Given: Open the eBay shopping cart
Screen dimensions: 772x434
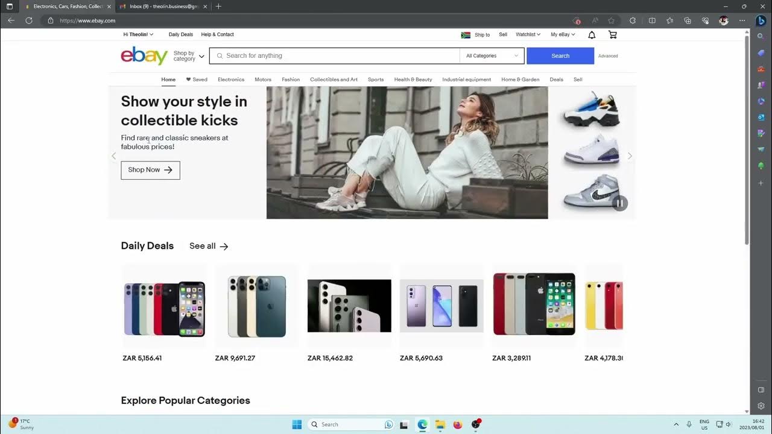Looking at the screenshot, I should (x=613, y=35).
